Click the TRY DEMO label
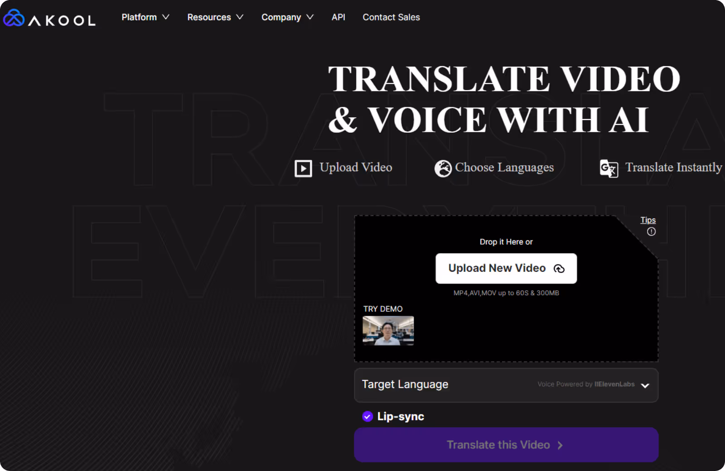 tap(383, 309)
